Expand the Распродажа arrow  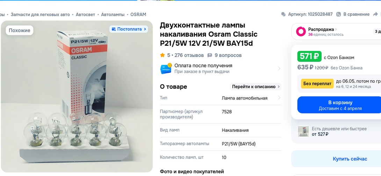pos(336,29)
